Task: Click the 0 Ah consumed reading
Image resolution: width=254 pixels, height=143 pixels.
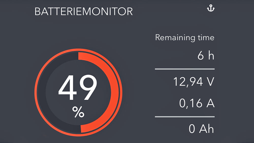Action: (201, 129)
